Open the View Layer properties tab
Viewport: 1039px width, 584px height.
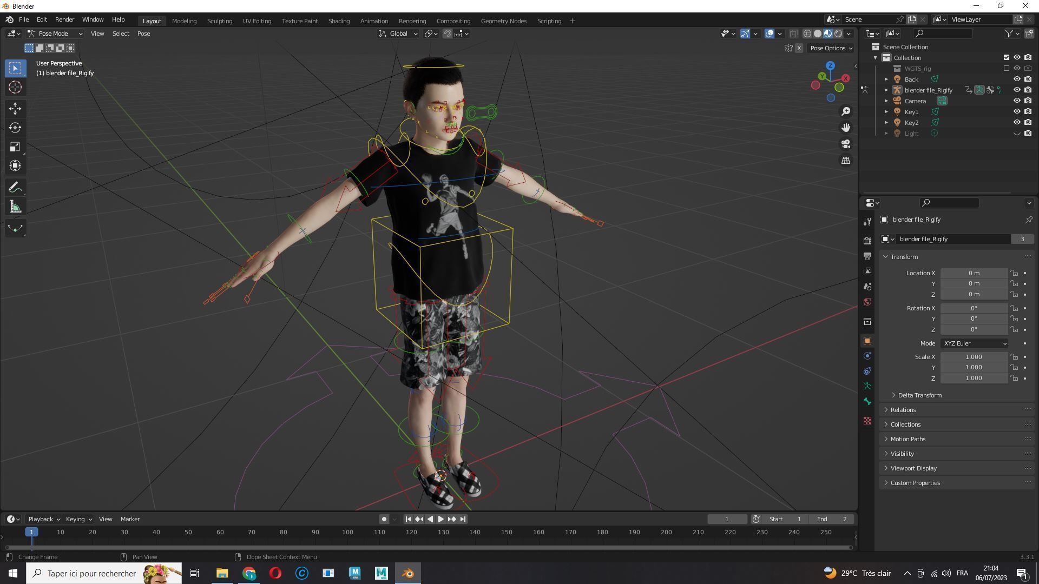click(x=867, y=271)
